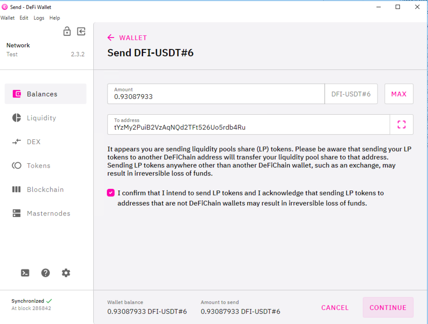Image resolution: width=428 pixels, height=324 pixels.
Task: Click the QR code scan icon
Action: (x=401, y=124)
